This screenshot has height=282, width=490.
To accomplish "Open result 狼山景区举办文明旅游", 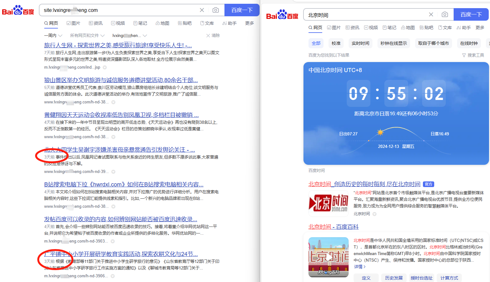I will coord(121,80).
